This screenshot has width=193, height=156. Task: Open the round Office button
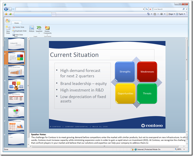(8, 21)
